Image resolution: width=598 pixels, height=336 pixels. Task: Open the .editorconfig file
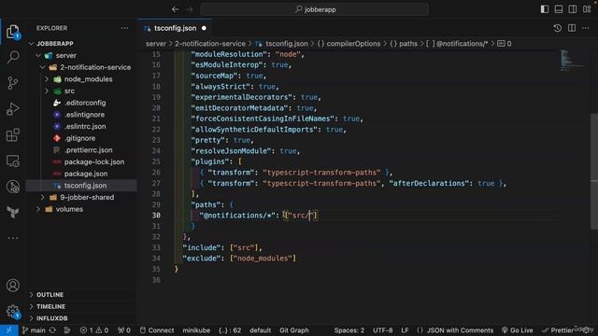pyautogui.click(x=81, y=103)
